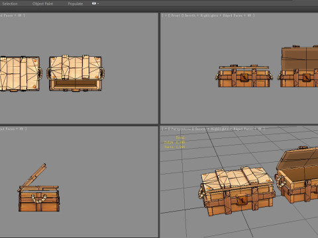Click the yellow Polys count line

click(174, 142)
